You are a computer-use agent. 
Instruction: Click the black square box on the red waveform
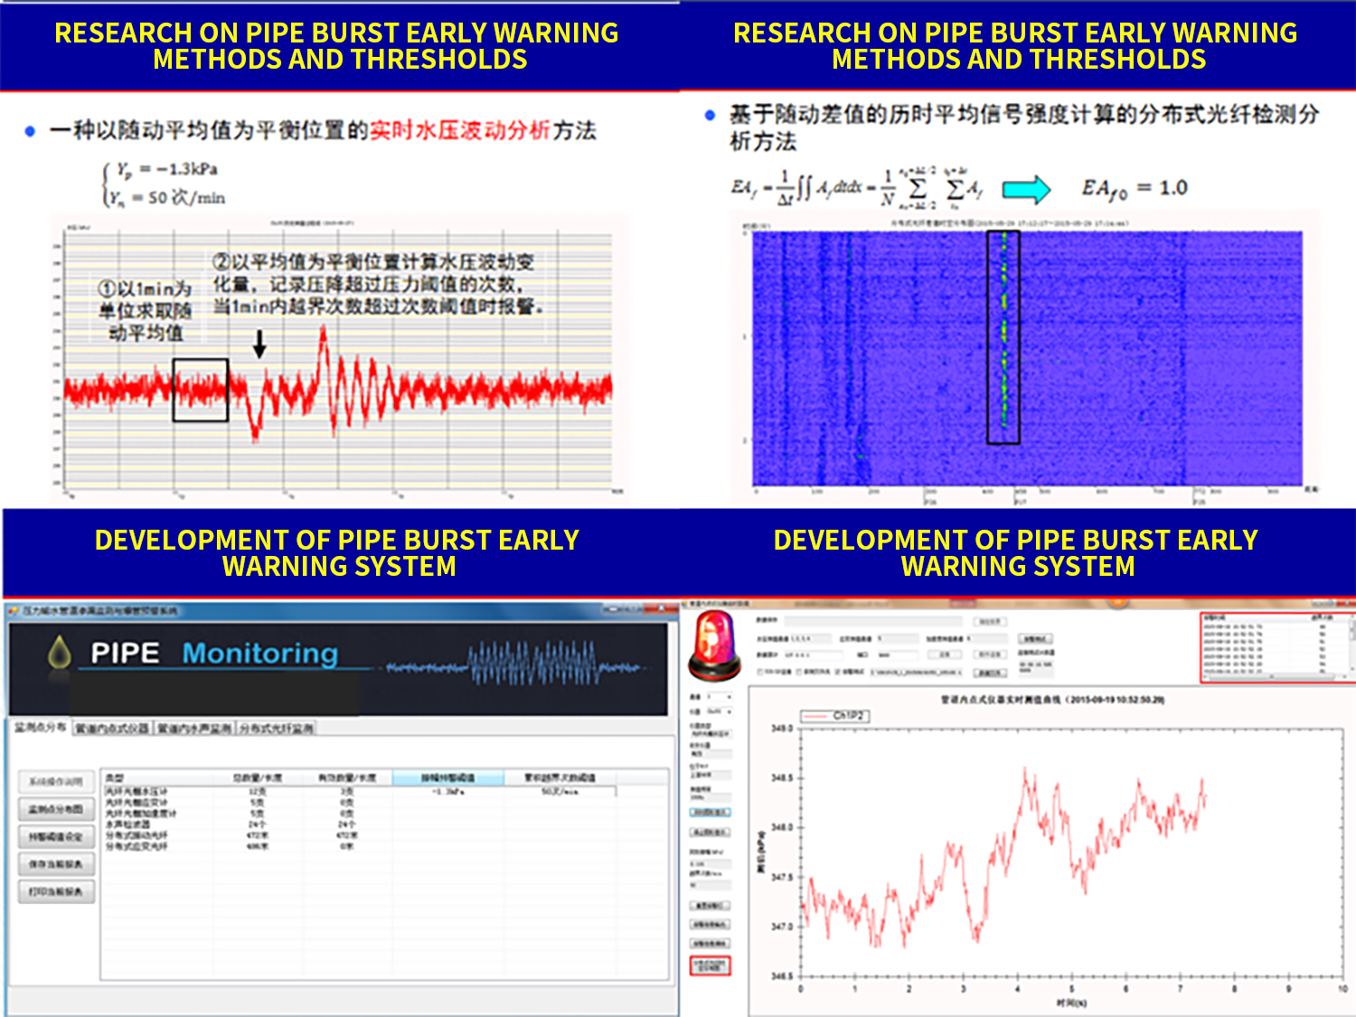coord(200,390)
